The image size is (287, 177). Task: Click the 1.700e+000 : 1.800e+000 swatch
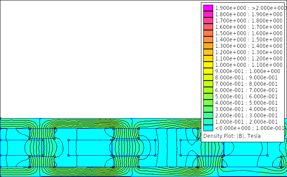coord(208,21)
